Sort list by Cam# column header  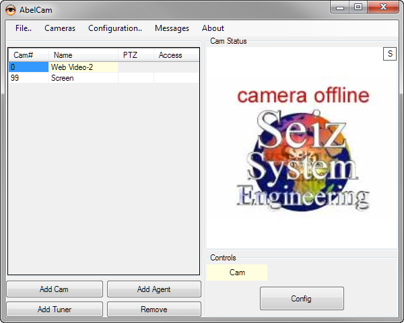point(28,55)
